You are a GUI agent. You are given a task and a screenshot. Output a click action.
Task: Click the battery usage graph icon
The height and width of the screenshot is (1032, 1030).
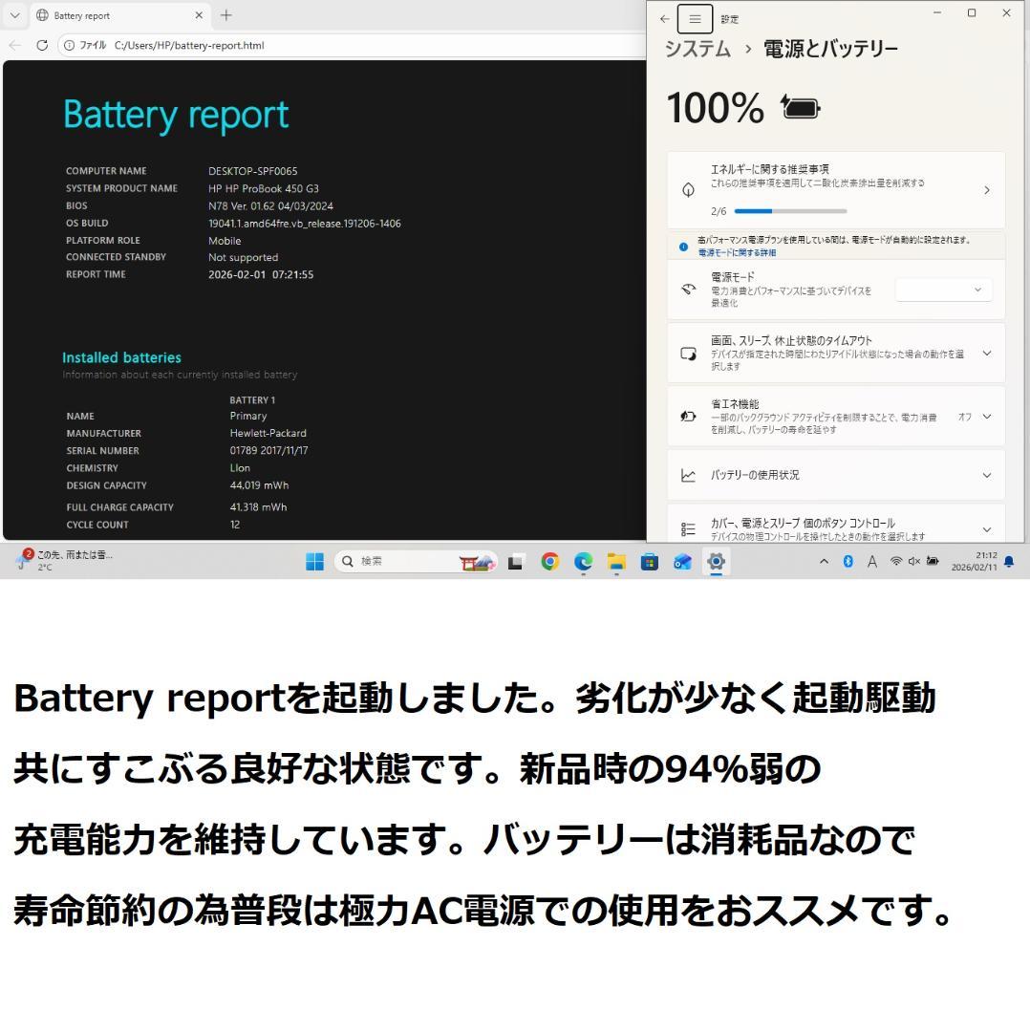pyautogui.click(x=688, y=475)
